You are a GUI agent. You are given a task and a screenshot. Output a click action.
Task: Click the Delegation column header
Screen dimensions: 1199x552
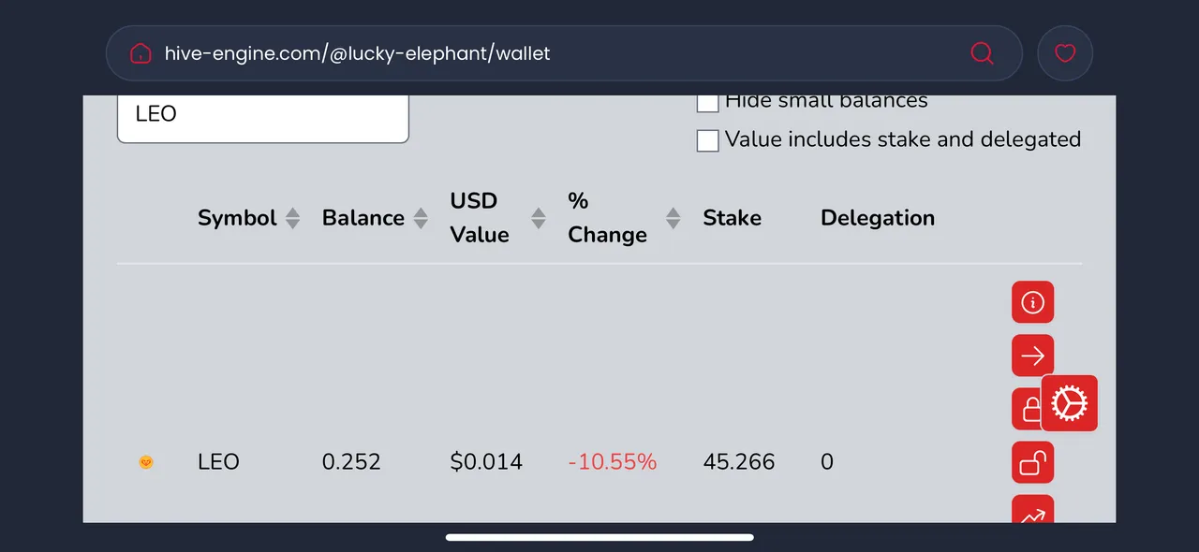(878, 218)
